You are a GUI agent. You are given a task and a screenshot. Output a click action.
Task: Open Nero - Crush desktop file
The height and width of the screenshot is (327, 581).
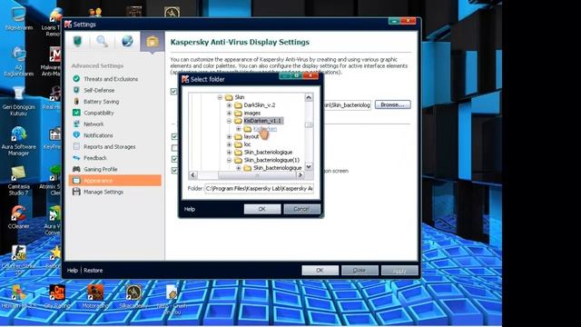[172, 300]
